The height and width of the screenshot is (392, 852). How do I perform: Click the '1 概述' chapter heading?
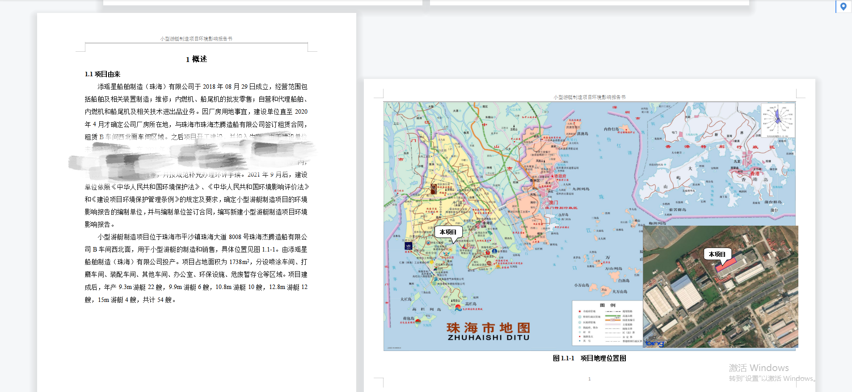(196, 59)
